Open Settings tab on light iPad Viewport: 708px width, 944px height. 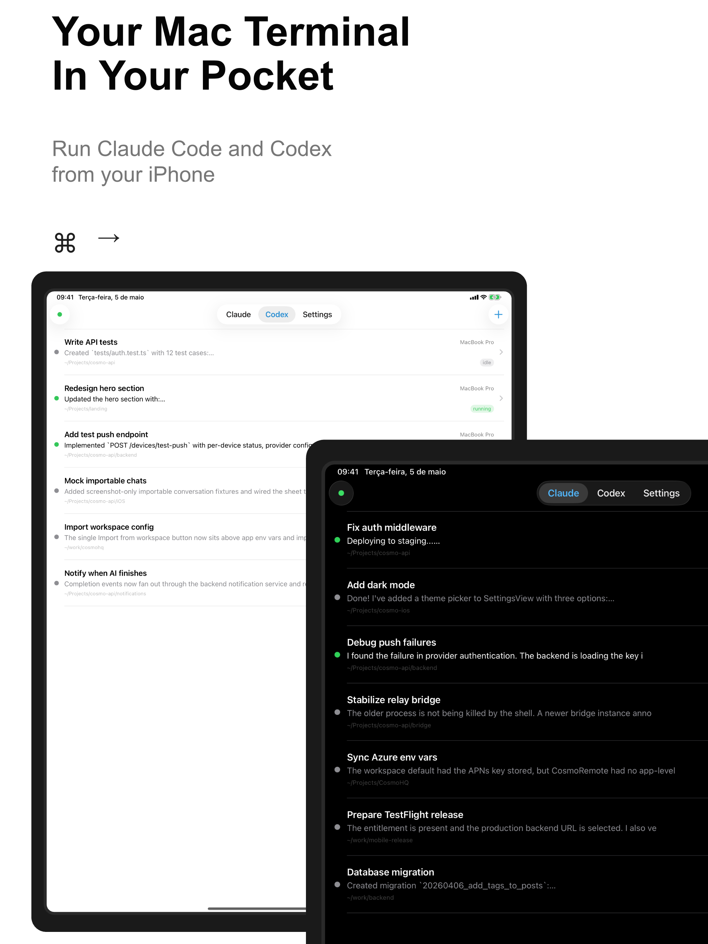pos(317,314)
